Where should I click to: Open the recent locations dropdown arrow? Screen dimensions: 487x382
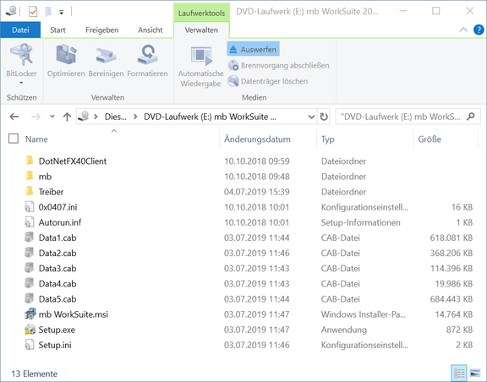pyautogui.click(x=52, y=117)
